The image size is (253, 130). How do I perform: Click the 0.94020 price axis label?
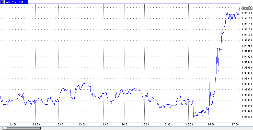pyautogui.click(x=247, y=57)
